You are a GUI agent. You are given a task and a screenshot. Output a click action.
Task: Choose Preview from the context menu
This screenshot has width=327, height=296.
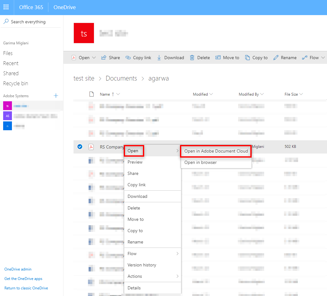153,162
